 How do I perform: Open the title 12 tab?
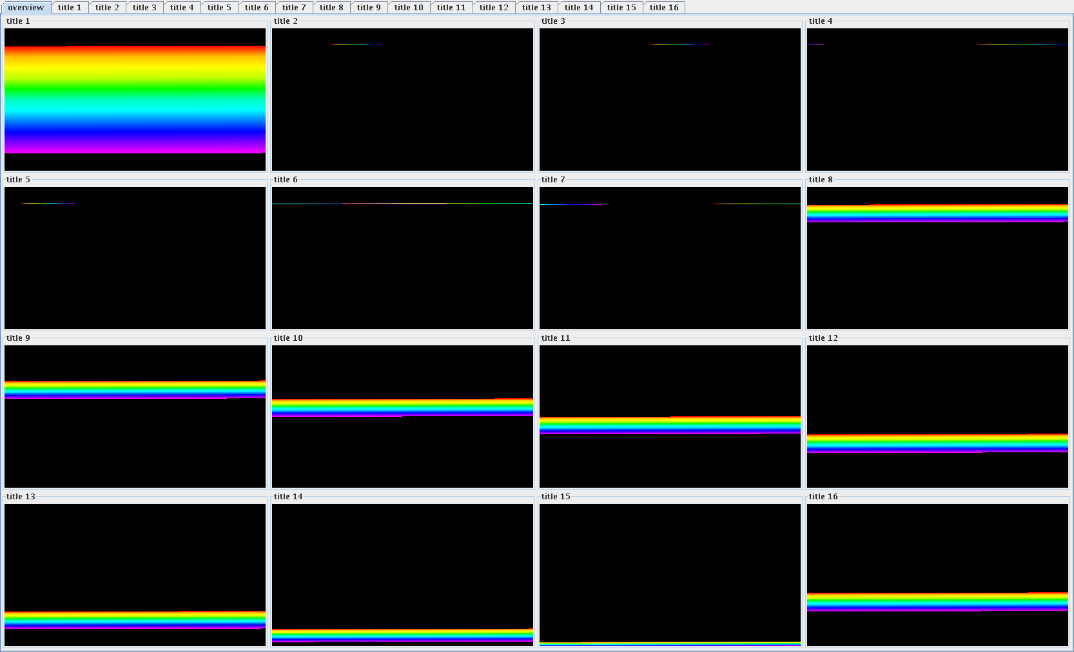(494, 8)
